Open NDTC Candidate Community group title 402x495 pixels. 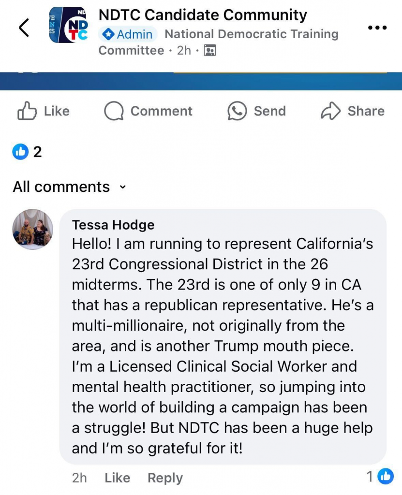pos(203,15)
